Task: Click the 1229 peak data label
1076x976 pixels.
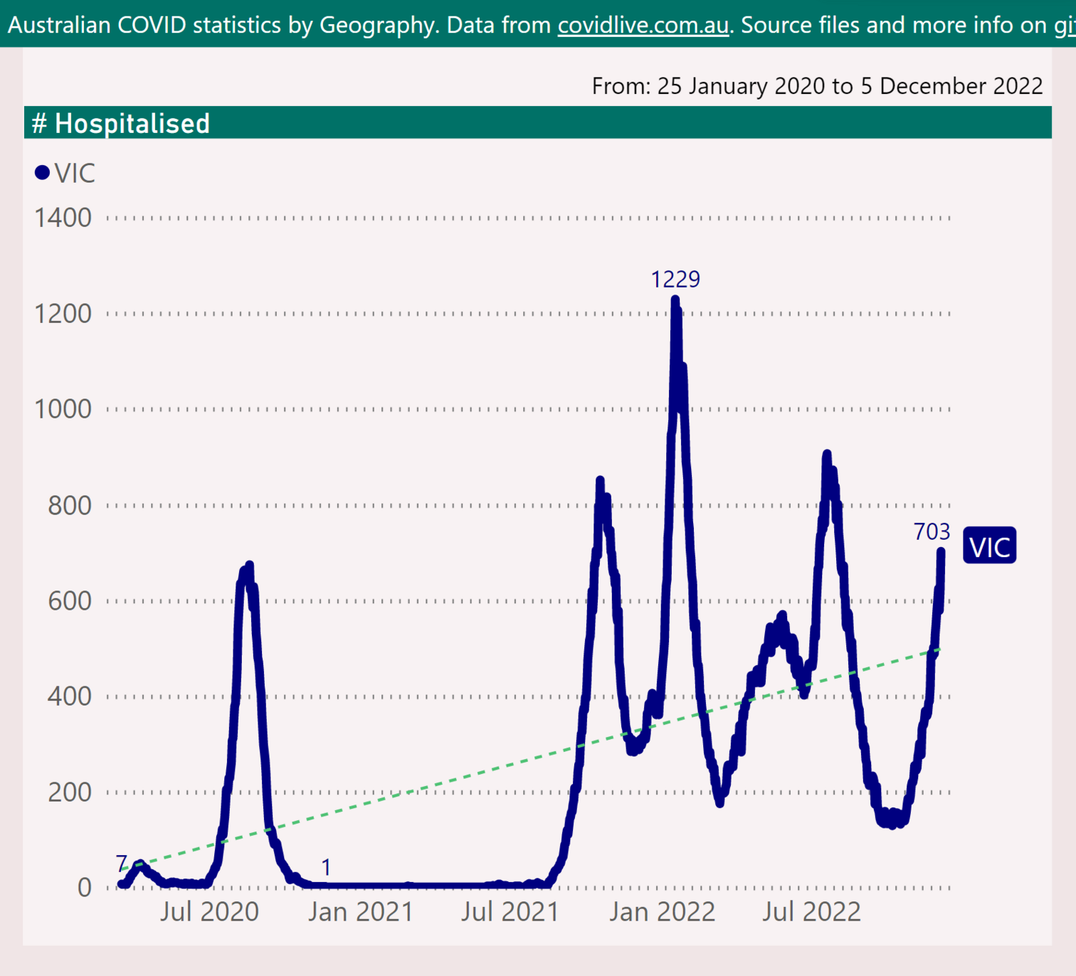Action: [675, 280]
